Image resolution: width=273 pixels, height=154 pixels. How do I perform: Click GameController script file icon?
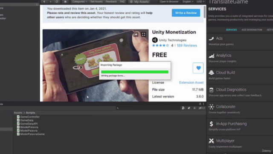18,117
